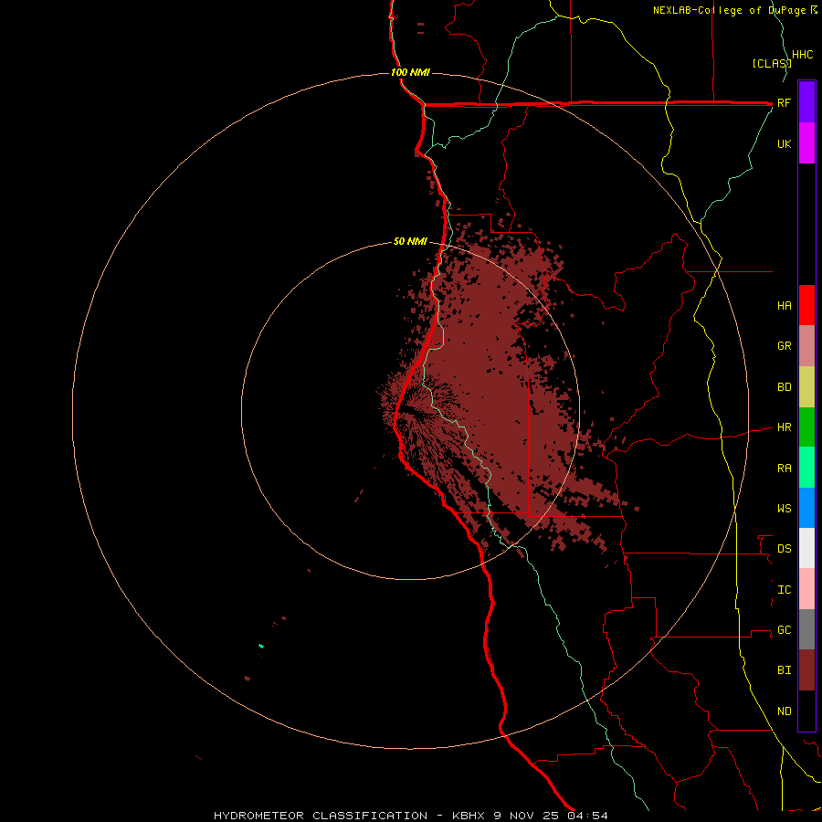
Task: Pick the RA light green legend swatch
Action: coord(806,468)
